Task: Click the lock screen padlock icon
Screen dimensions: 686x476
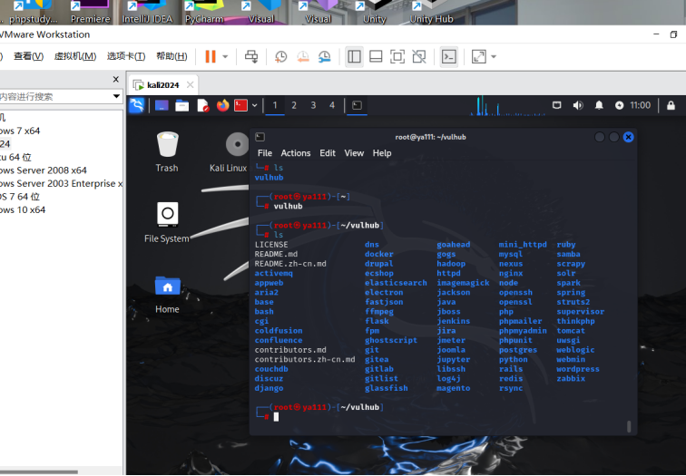Action: click(671, 105)
